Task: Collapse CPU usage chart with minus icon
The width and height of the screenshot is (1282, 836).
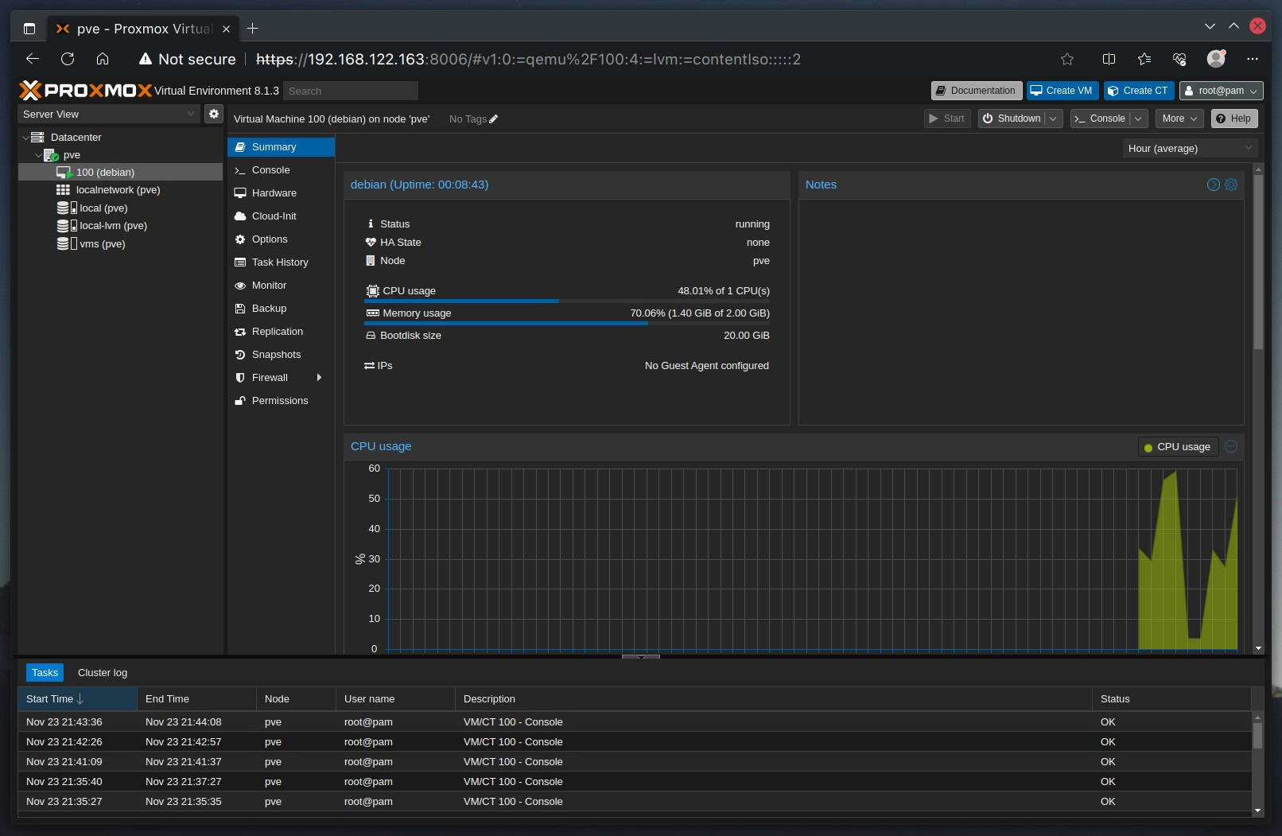Action: [1231, 446]
